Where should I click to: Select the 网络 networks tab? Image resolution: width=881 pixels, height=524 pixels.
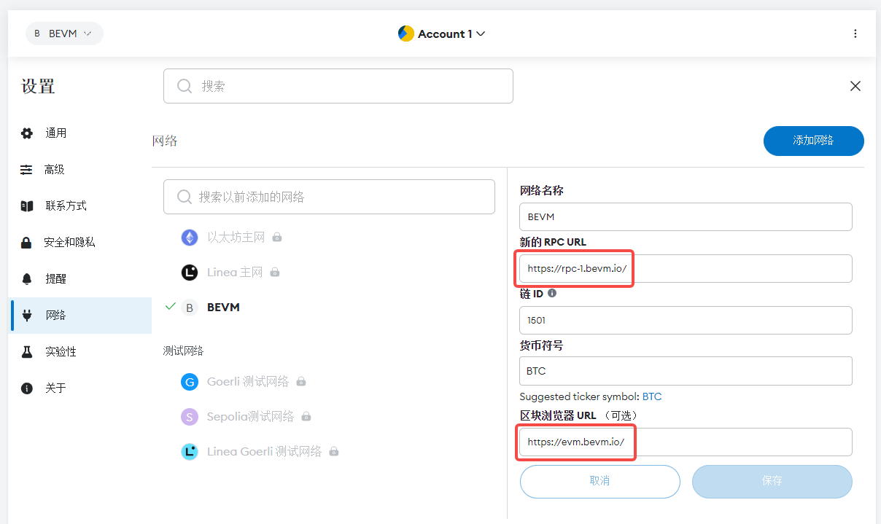pyautogui.click(x=80, y=315)
